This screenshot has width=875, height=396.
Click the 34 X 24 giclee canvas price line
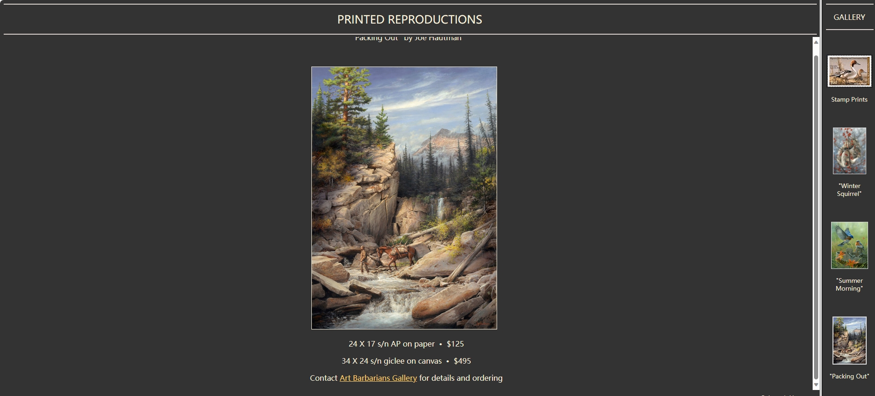[x=406, y=361]
